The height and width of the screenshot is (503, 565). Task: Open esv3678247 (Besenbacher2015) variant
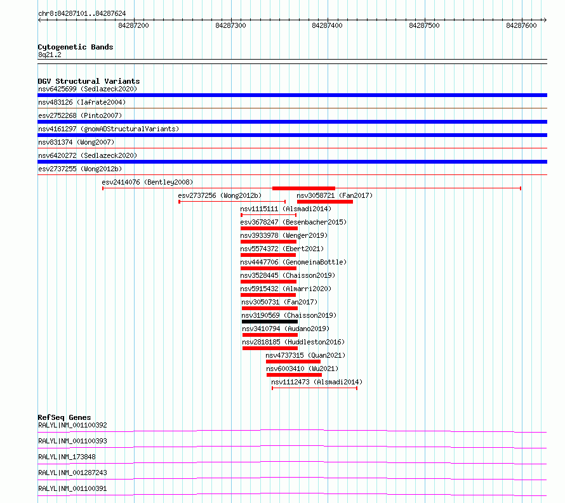coord(293,222)
